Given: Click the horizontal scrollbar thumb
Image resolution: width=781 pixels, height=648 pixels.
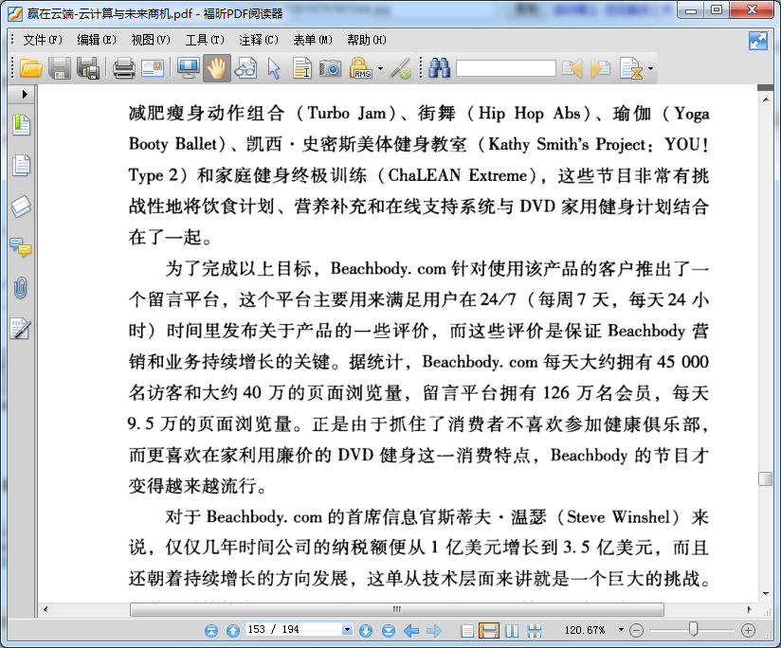Looking at the screenshot, I should pos(397,609).
